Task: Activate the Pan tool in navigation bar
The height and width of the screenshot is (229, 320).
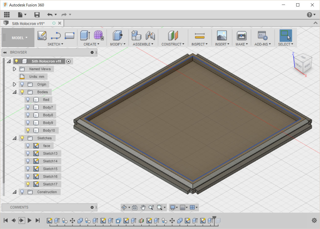Action: pos(143,207)
